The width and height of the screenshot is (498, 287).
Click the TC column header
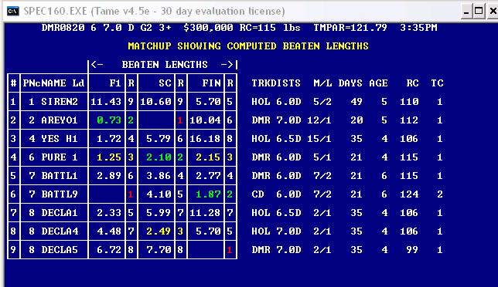tap(437, 83)
